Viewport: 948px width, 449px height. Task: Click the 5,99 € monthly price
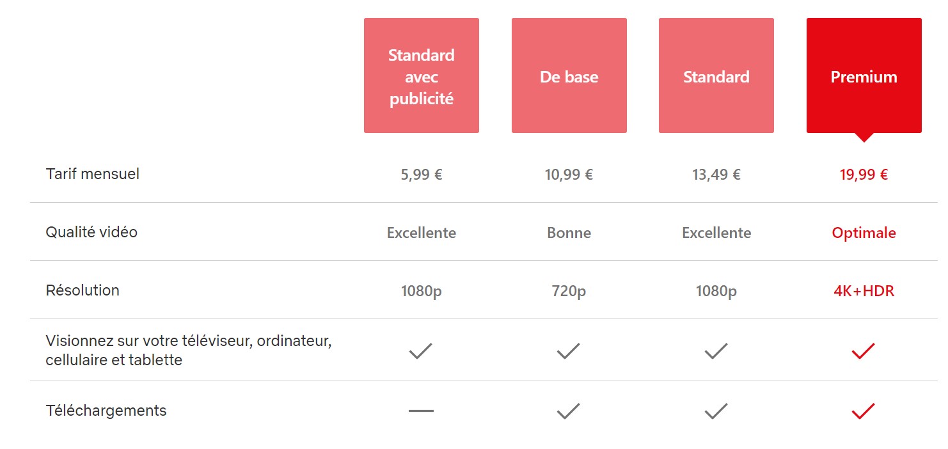(422, 175)
